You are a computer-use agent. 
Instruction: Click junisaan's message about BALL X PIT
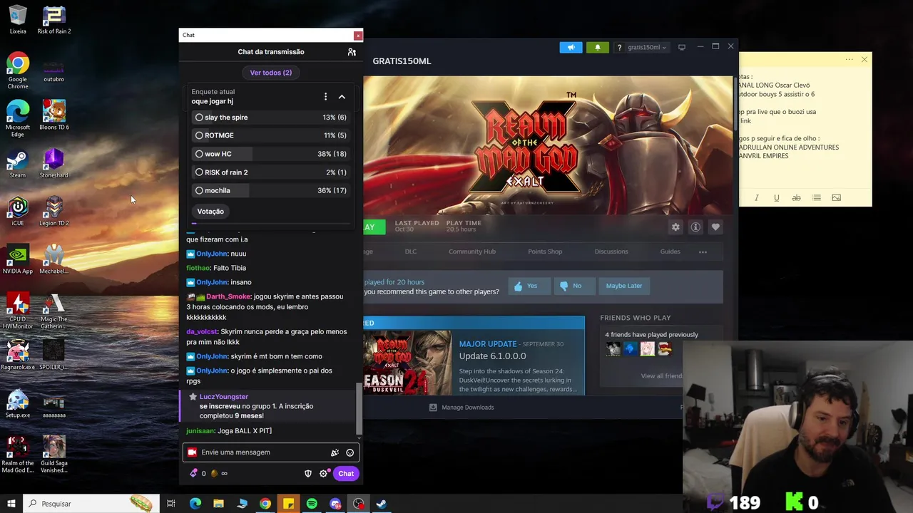click(229, 431)
